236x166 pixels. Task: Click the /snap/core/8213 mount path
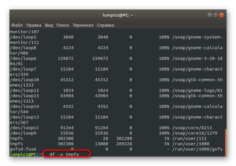tap(192, 128)
